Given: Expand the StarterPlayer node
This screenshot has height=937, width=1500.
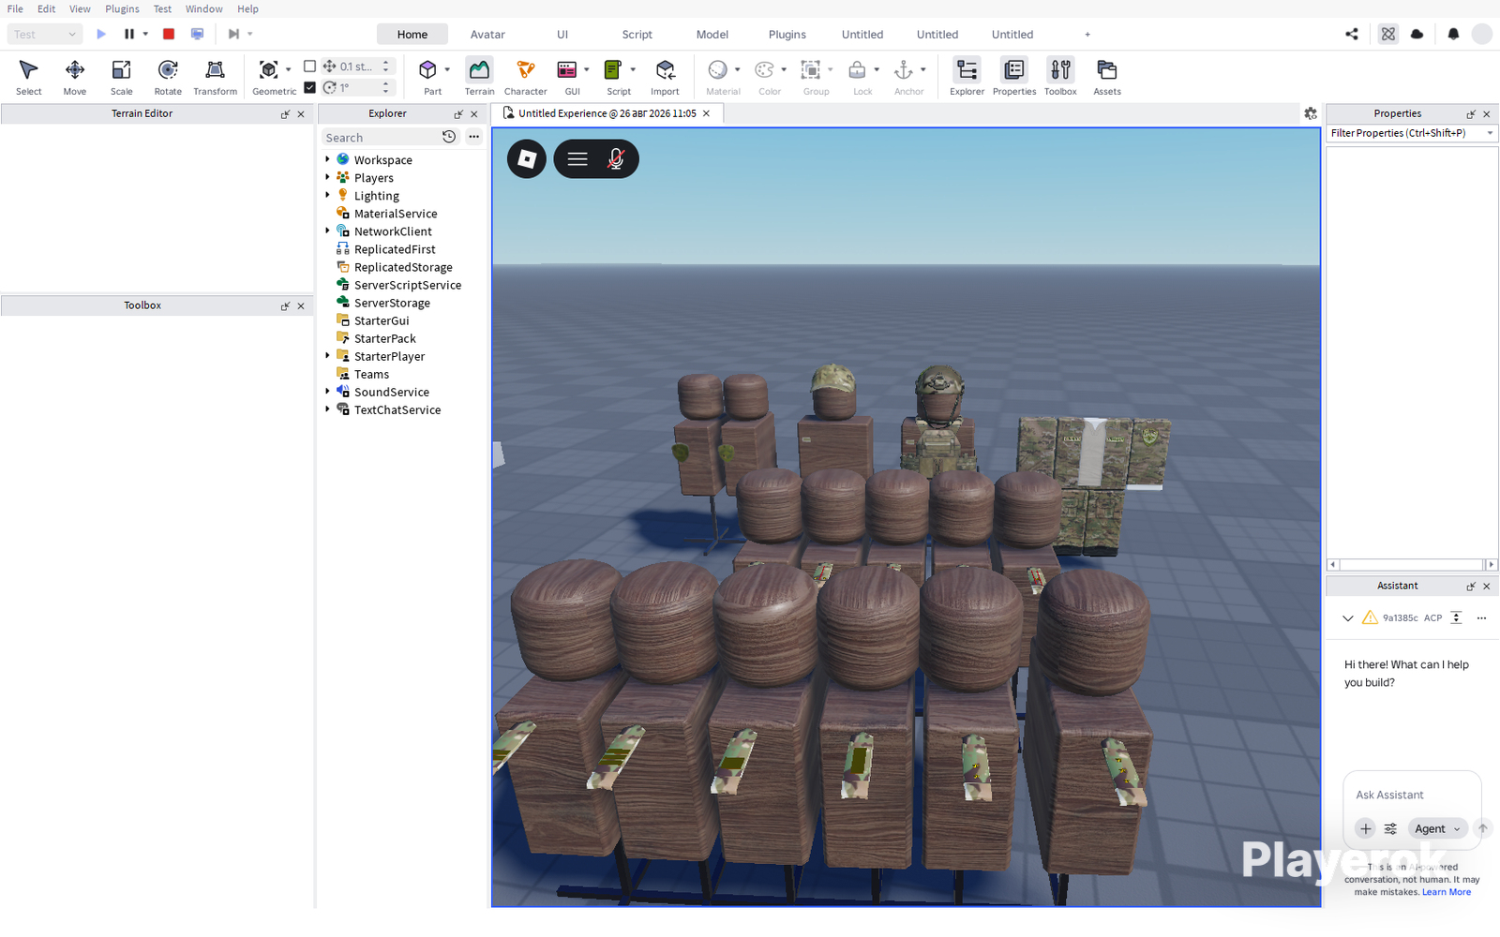Looking at the screenshot, I should (327, 355).
